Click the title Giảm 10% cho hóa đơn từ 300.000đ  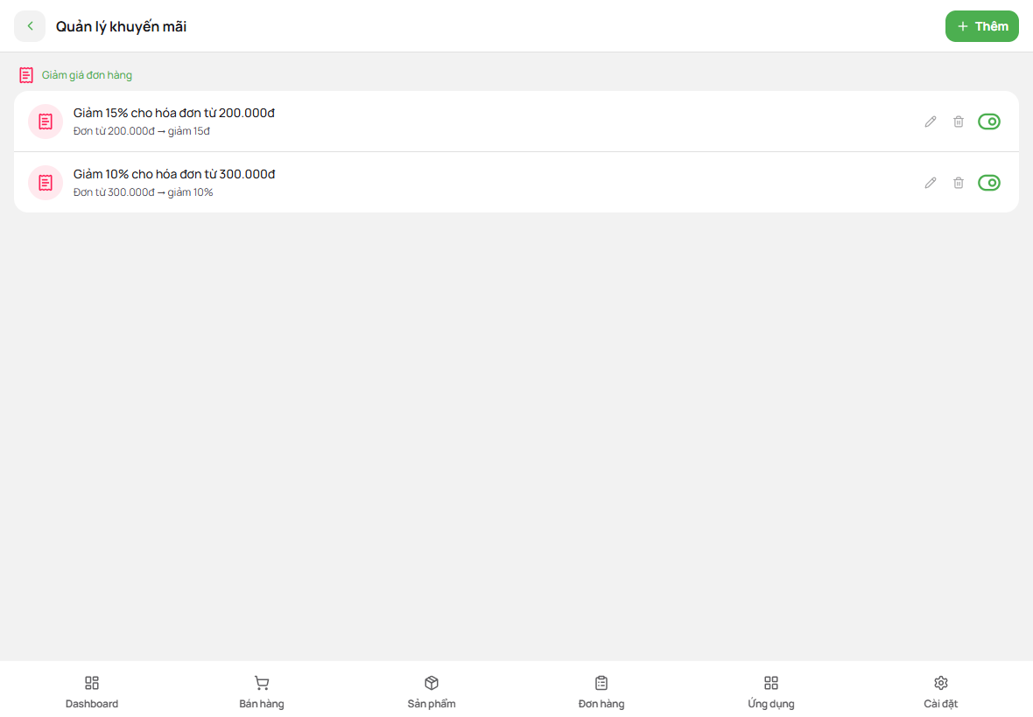pos(174,174)
